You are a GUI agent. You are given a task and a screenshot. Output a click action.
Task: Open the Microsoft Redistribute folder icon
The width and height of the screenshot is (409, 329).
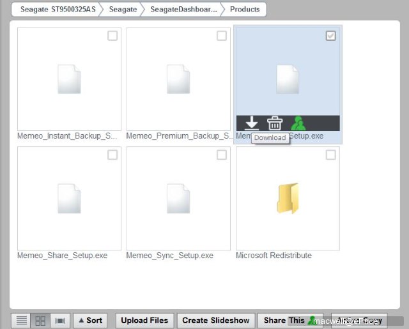click(288, 199)
